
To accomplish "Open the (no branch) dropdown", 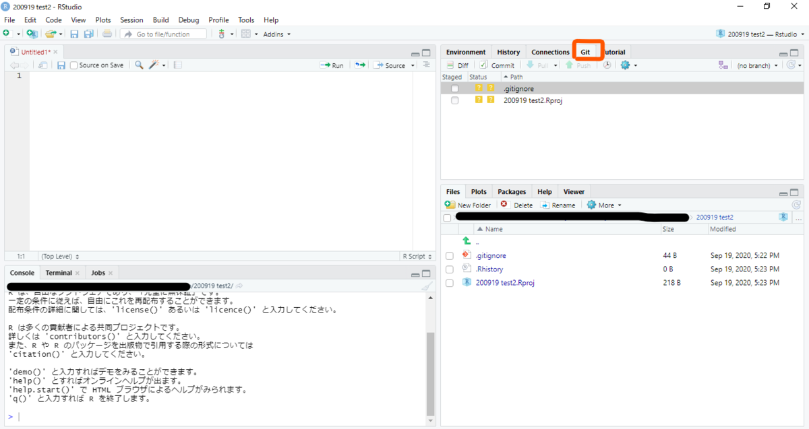I will 758,65.
